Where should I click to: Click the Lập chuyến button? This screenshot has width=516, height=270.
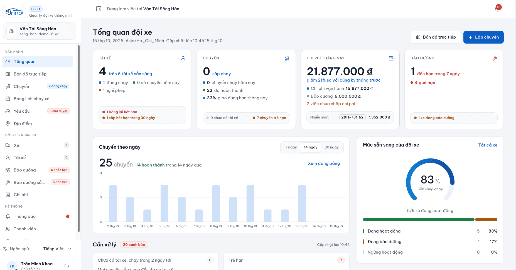pos(483,37)
